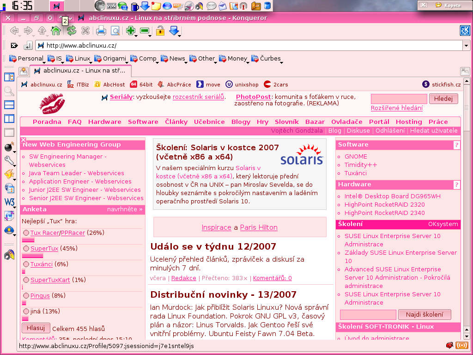
Task: Open the bookmarks sidebar panel icon
Action: pos(9,77)
